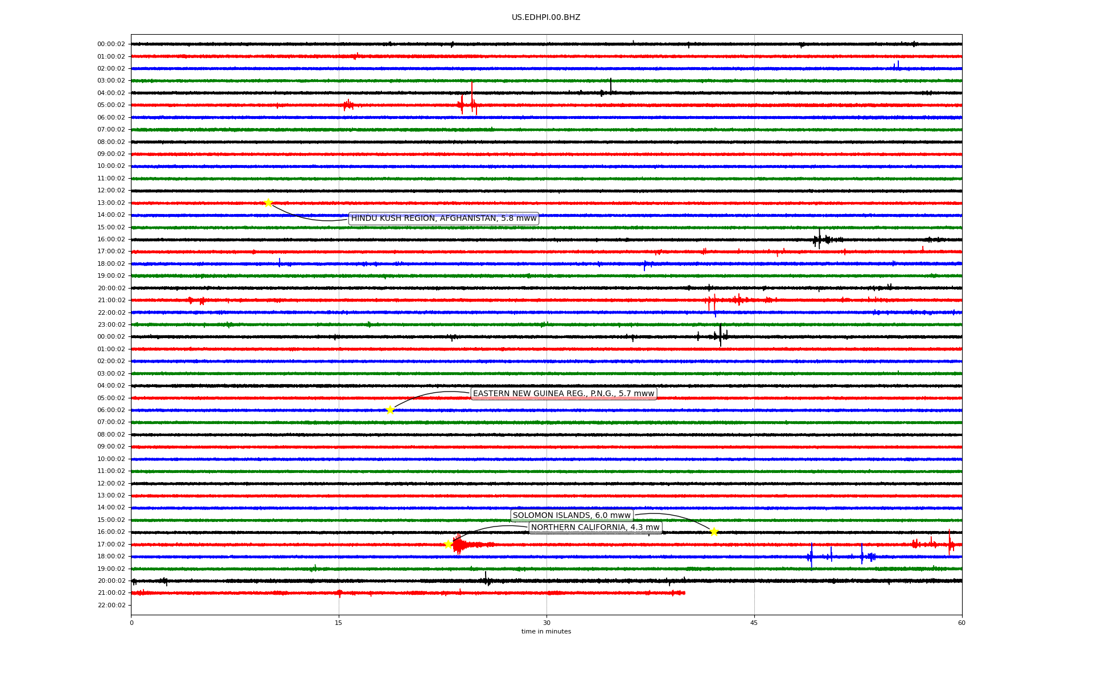Click the Hindu Kush earthquake star marker

(x=268, y=203)
